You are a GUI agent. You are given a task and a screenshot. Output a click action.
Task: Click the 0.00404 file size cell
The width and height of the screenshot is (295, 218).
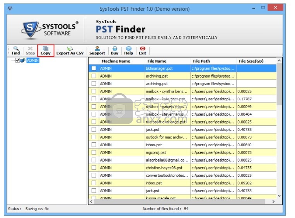coord(256,114)
